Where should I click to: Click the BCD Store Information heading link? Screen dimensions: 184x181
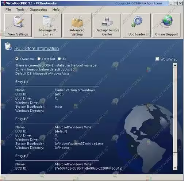37,49
